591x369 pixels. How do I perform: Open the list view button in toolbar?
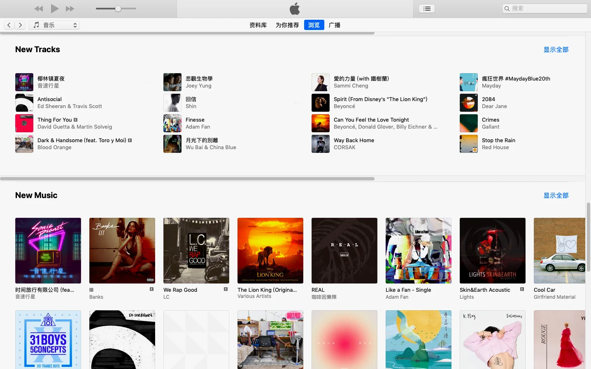pos(427,9)
